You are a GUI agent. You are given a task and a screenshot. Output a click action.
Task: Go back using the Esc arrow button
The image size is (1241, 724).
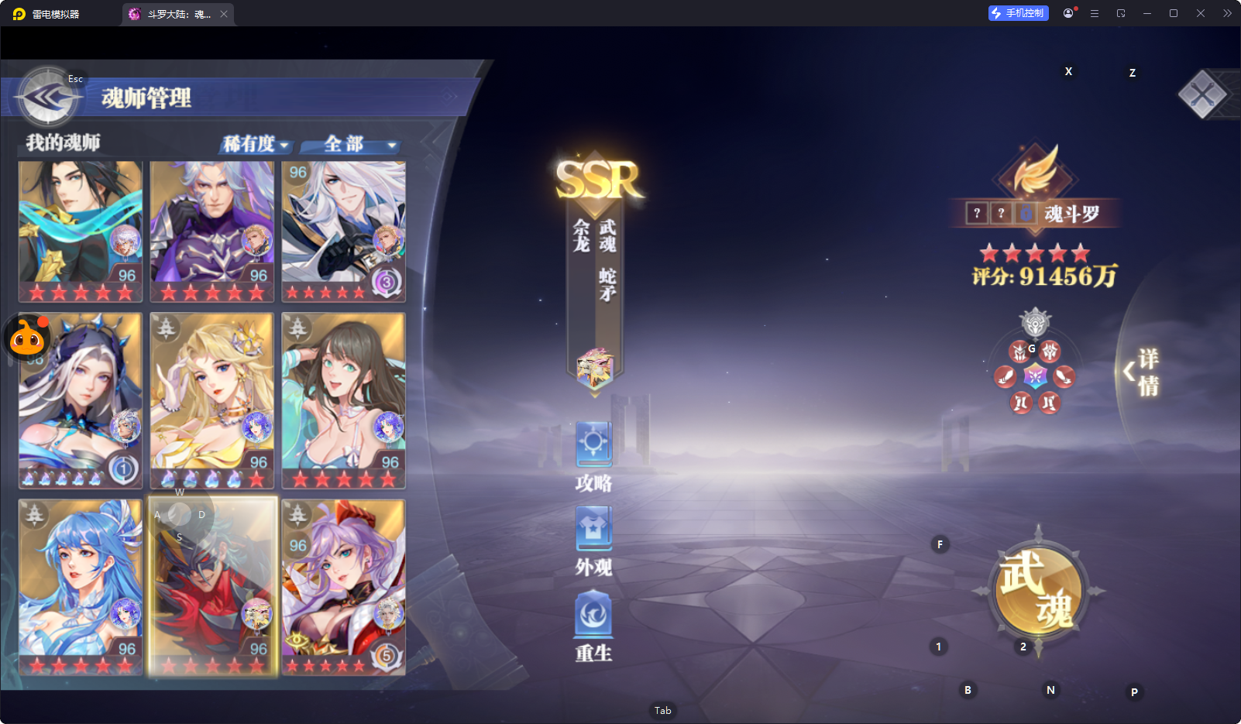coord(48,97)
